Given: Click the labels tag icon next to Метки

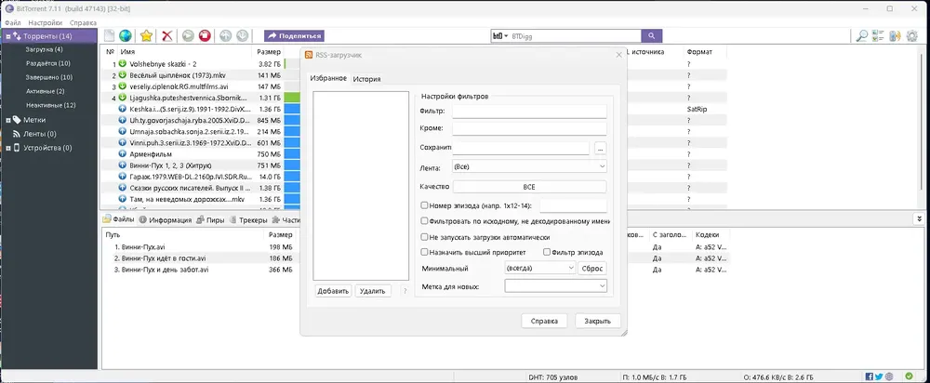Looking at the screenshot, I should [17, 120].
